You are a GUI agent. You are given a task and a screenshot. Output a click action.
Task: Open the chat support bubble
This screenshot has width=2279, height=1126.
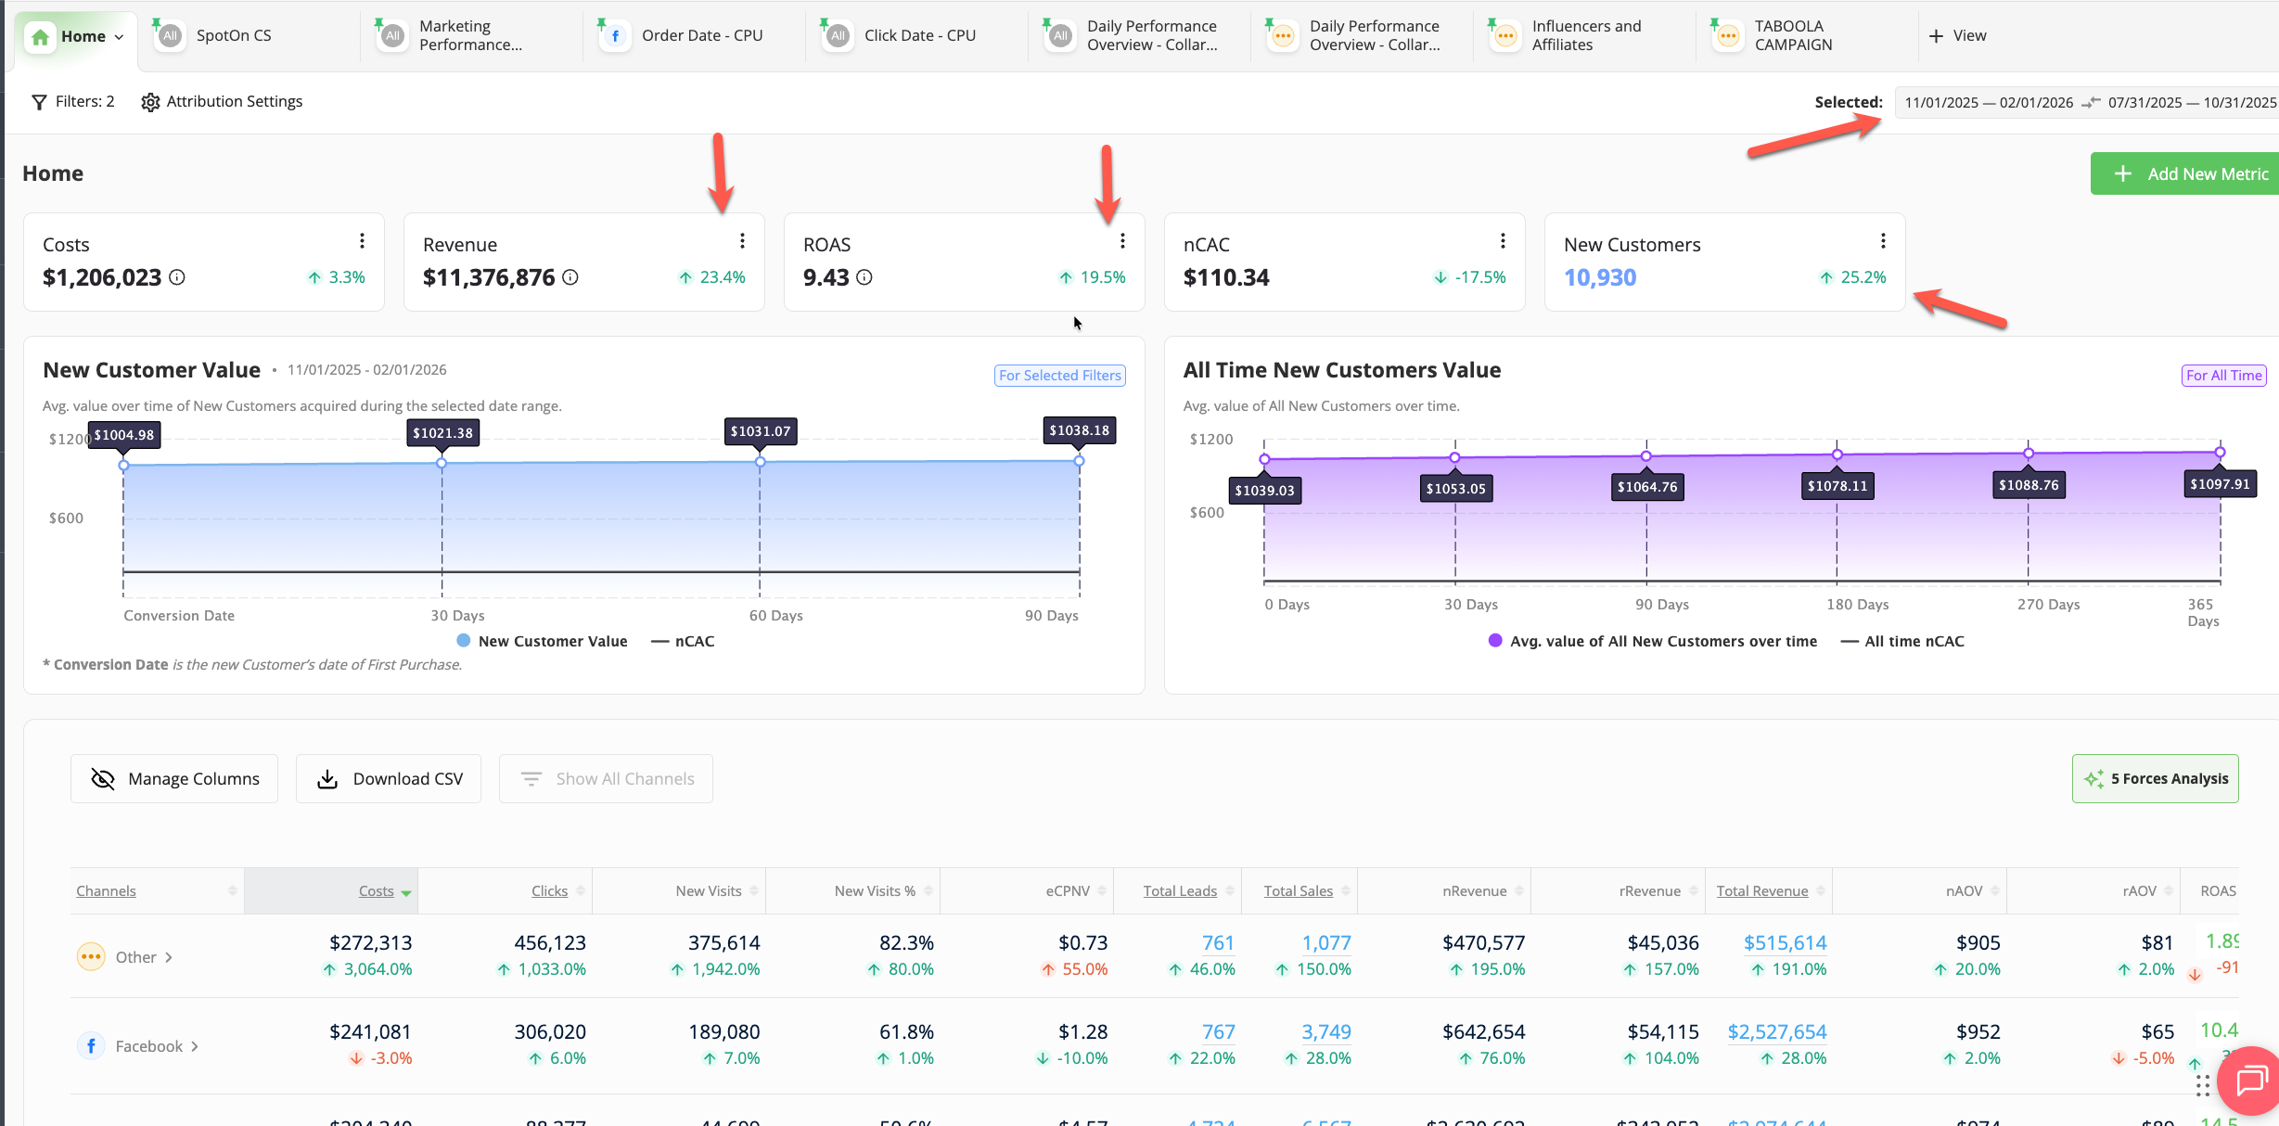coord(2251,1081)
